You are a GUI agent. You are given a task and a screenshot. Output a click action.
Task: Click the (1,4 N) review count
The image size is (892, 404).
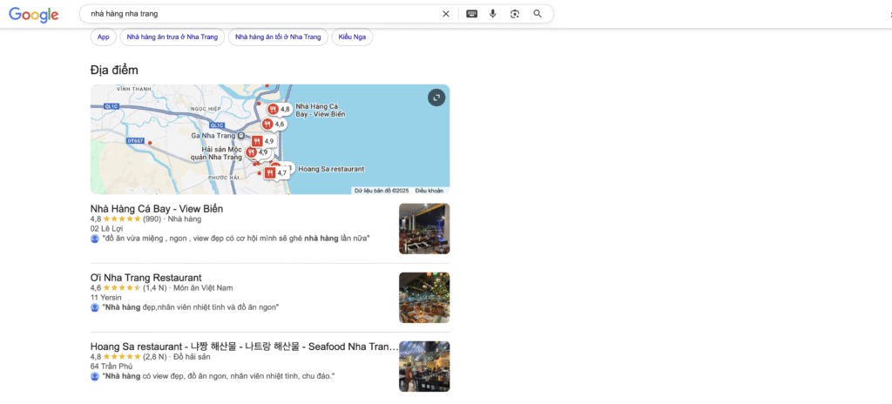tap(155, 288)
